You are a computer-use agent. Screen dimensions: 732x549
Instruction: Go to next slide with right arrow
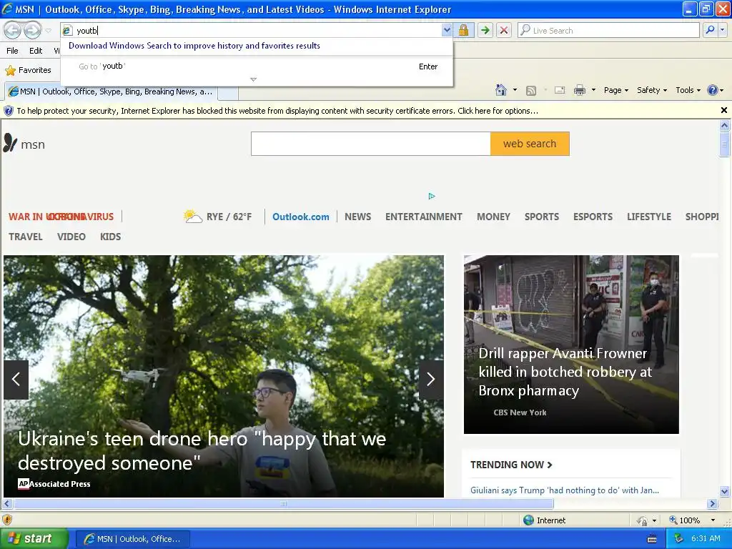pyautogui.click(x=431, y=379)
